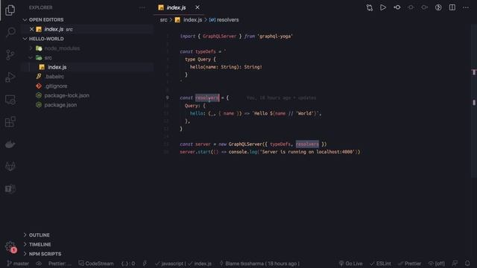477x268 pixels.
Task: Open the editor more actions ellipsis
Action: coord(466,7)
